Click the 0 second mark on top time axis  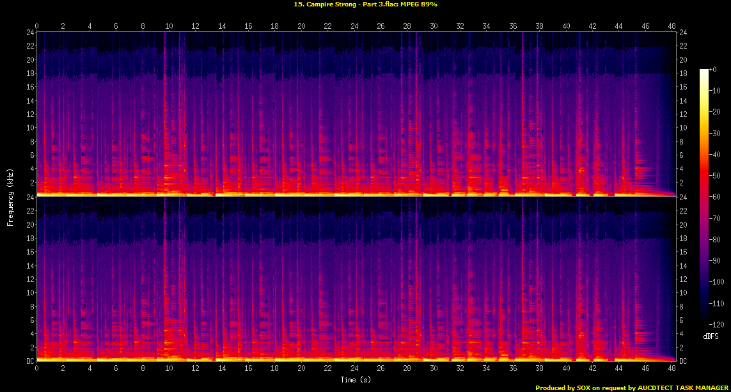[x=37, y=26]
